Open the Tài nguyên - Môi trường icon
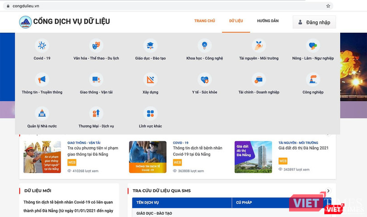 click(259, 45)
